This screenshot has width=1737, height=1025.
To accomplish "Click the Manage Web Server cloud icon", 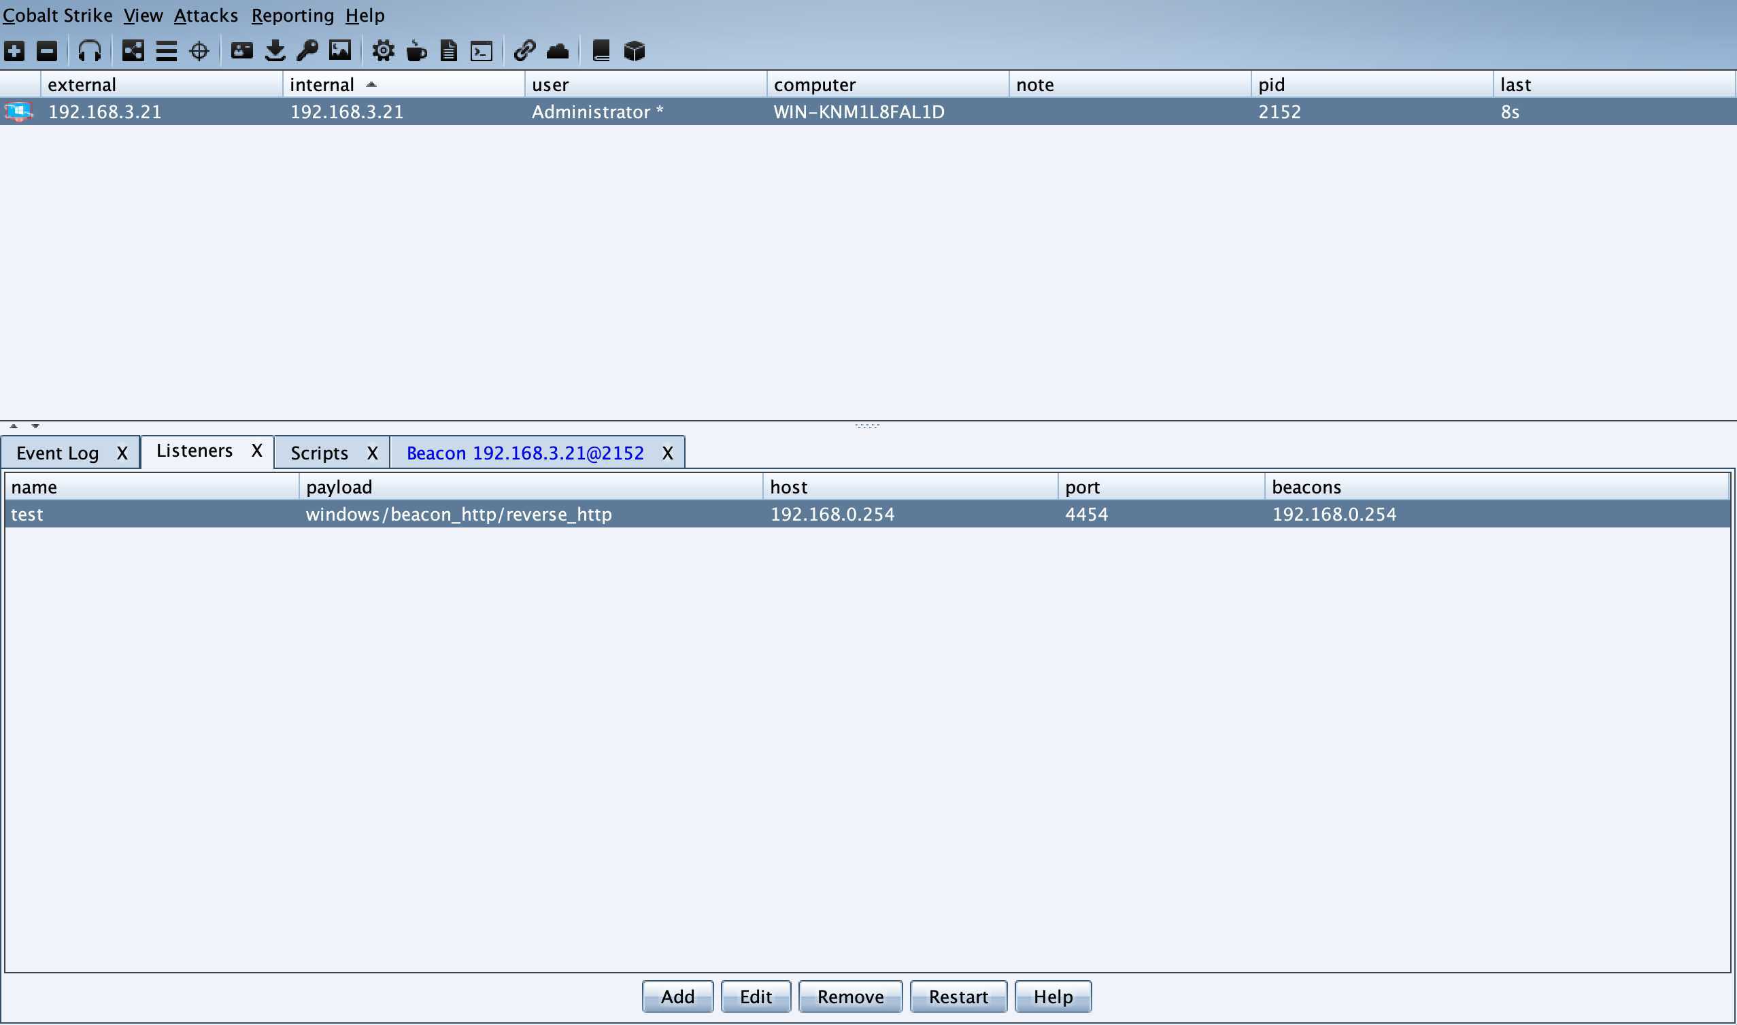I will click(x=558, y=51).
